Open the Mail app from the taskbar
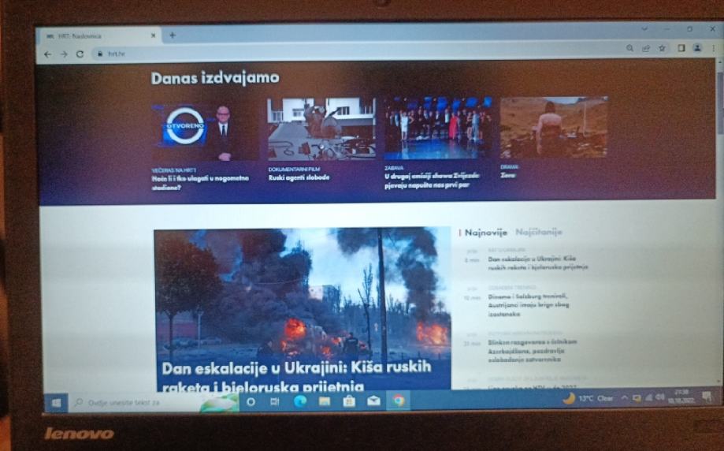This screenshot has width=724, height=451. tap(373, 401)
